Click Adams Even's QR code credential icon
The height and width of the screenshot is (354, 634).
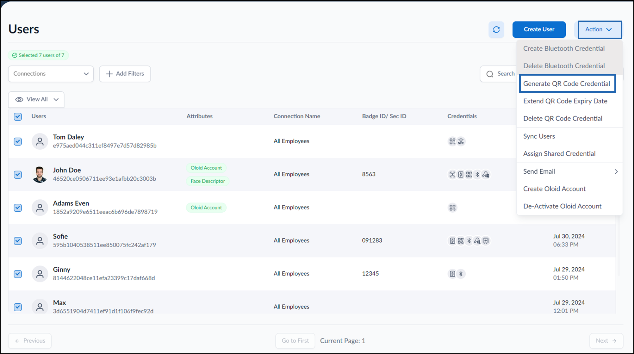(x=452, y=208)
